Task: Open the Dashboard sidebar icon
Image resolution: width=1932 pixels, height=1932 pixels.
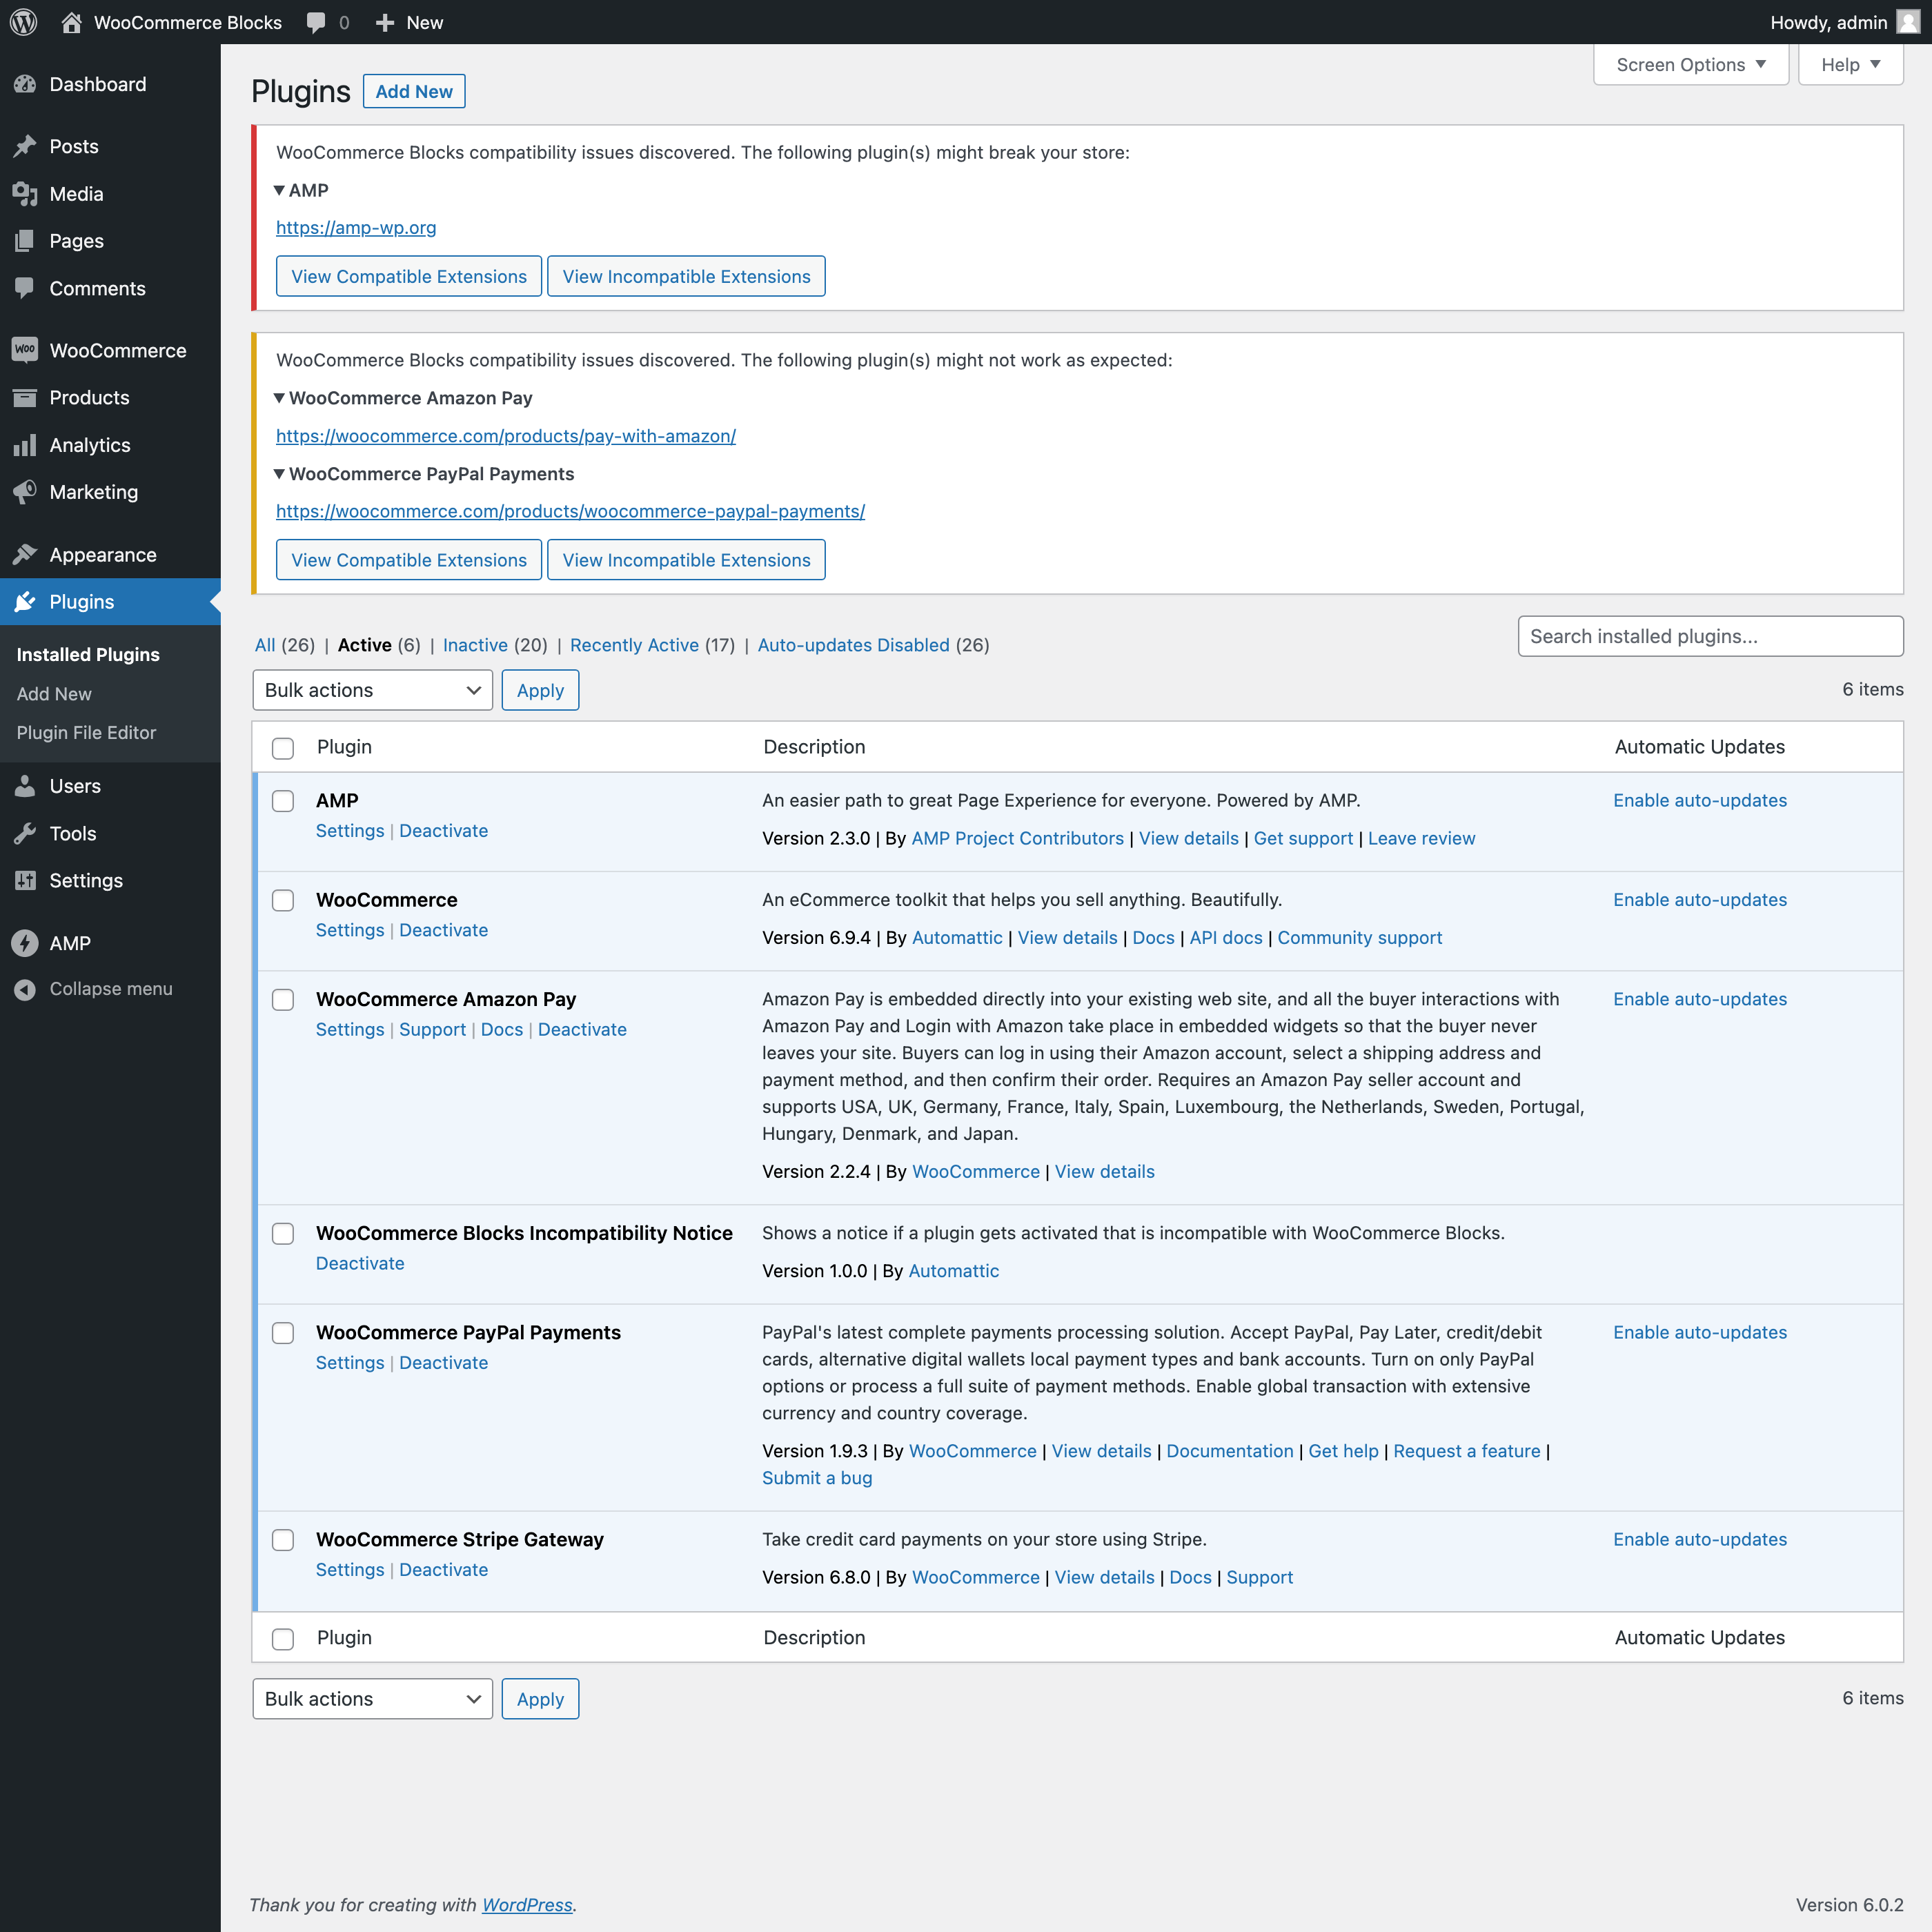Action: click(26, 84)
